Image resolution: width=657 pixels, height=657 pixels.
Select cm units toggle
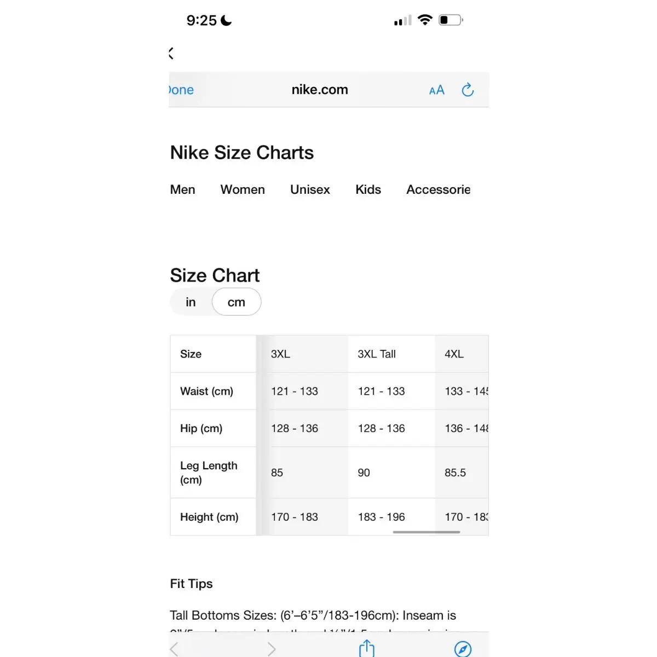click(x=237, y=302)
